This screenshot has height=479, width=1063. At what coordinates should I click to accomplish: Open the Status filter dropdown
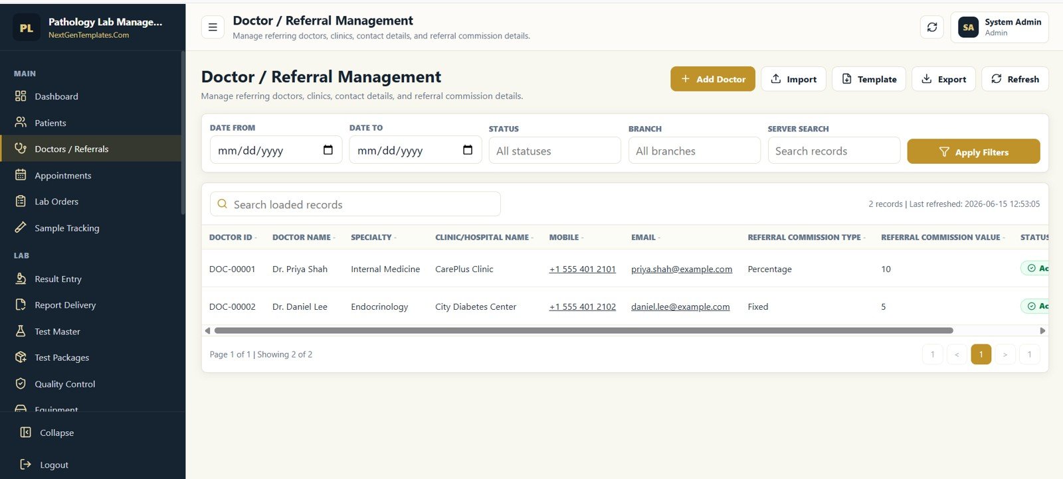555,151
